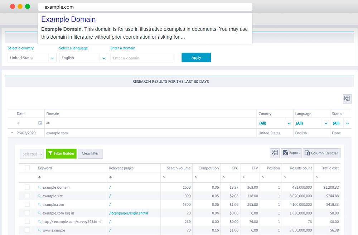
Task: Click magnifier icon beside www example keyword
Action: [39, 230]
